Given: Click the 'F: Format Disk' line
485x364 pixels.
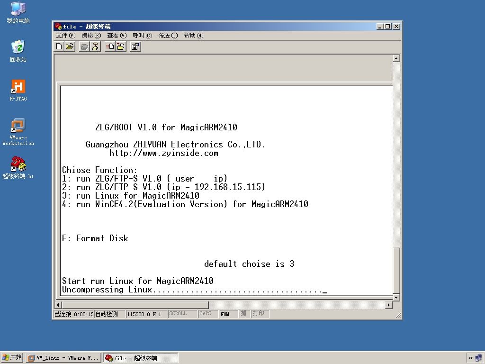Looking at the screenshot, I should click(95, 238).
